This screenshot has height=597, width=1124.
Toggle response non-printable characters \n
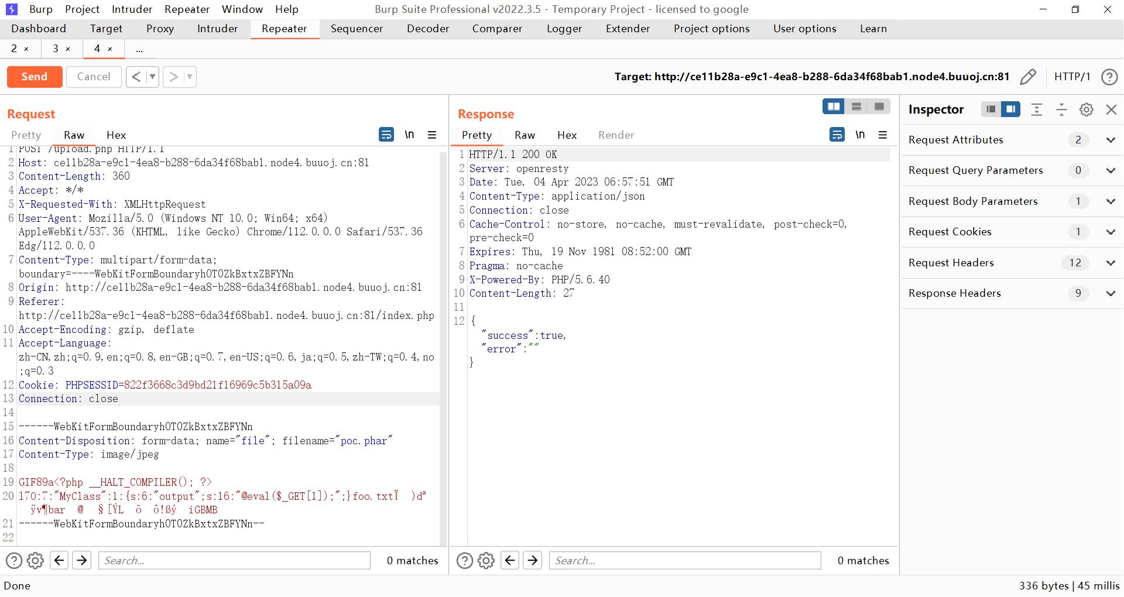860,135
